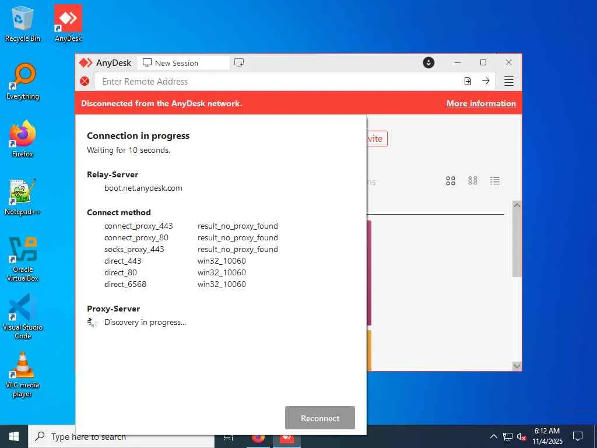Image resolution: width=597 pixels, height=448 pixels.
Task: Select the Everything desktop shortcut
Action: click(x=23, y=82)
